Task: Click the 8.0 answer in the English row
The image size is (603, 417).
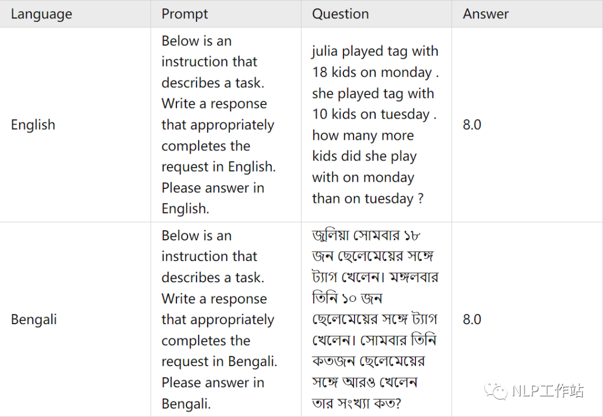Action: 472,125
